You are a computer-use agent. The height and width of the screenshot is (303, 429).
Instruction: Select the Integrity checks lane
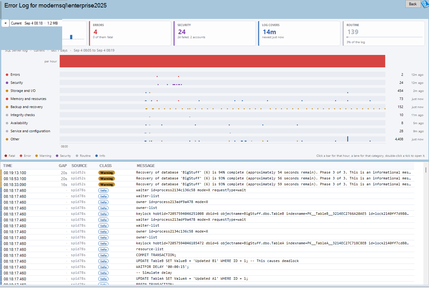pyautogui.click(x=222, y=115)
